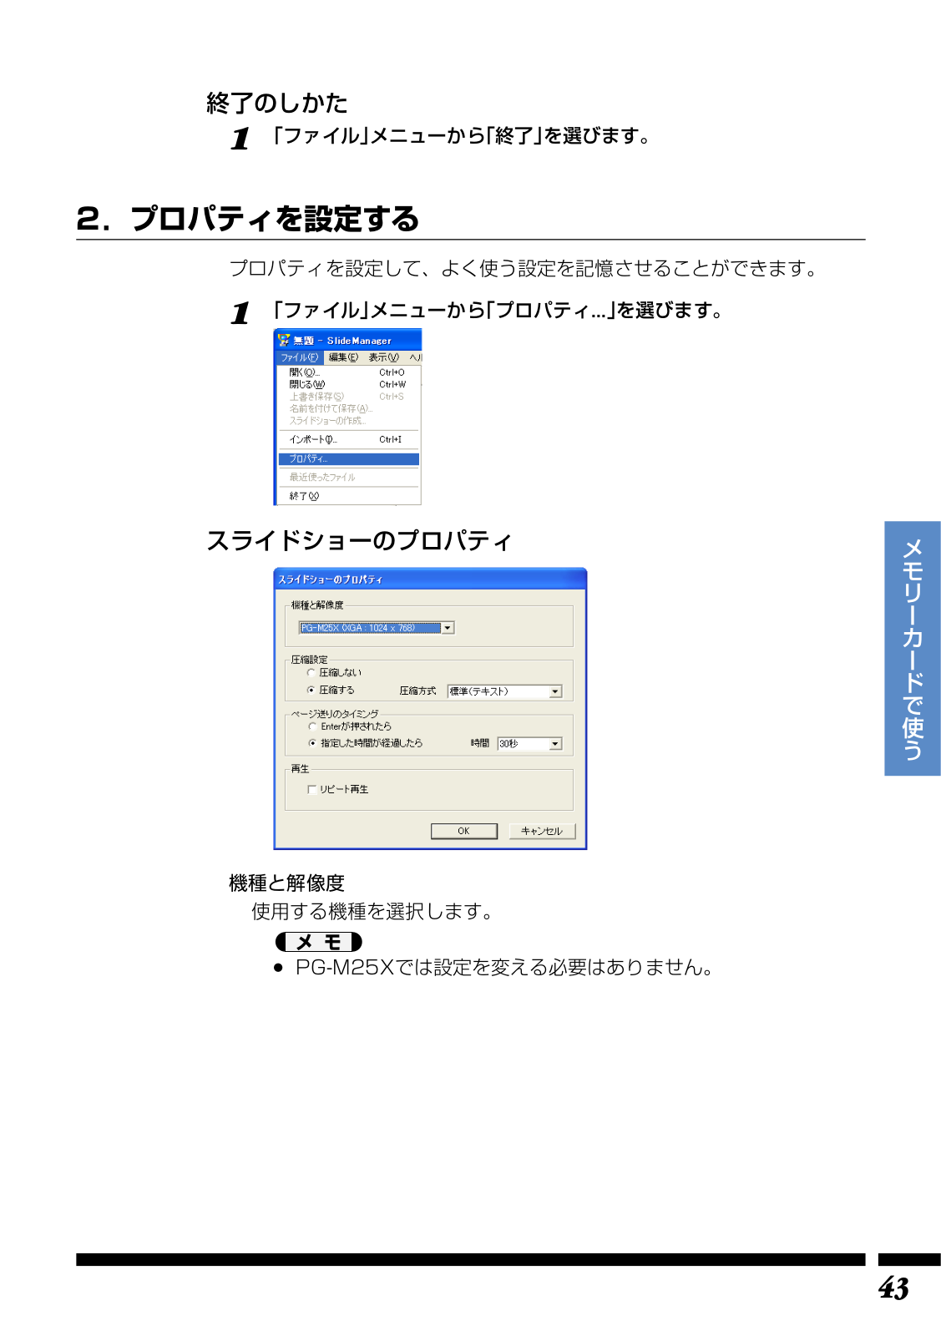This screenshot has height=1336, width=941.
Task: Click the OK button
Action: (x=464, y=831)
